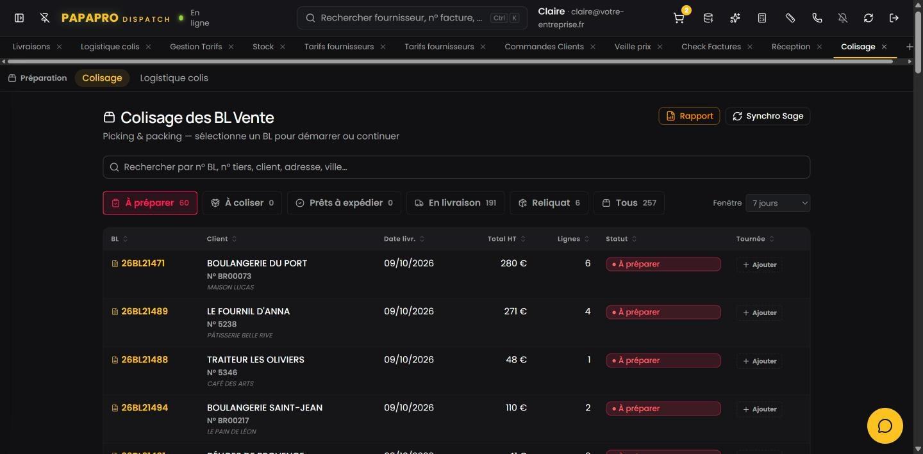Click the crossed-out pin icon beside the logo

[x=45, y=18]
